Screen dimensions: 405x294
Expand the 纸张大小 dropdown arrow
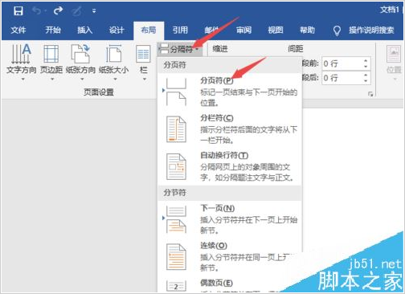coord(115,80)
